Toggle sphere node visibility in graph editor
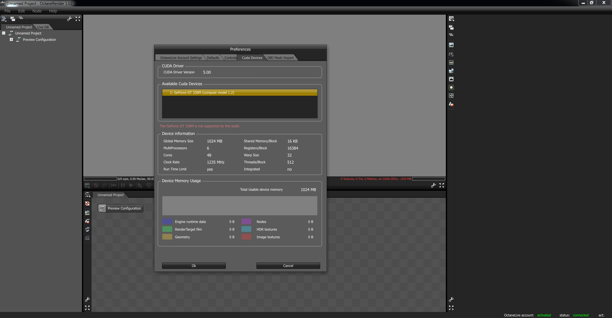 pyautogui.click(x=87, y=229)
